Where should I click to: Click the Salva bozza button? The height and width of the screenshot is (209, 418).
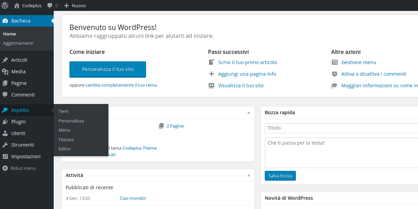click(x=280, y=176)
